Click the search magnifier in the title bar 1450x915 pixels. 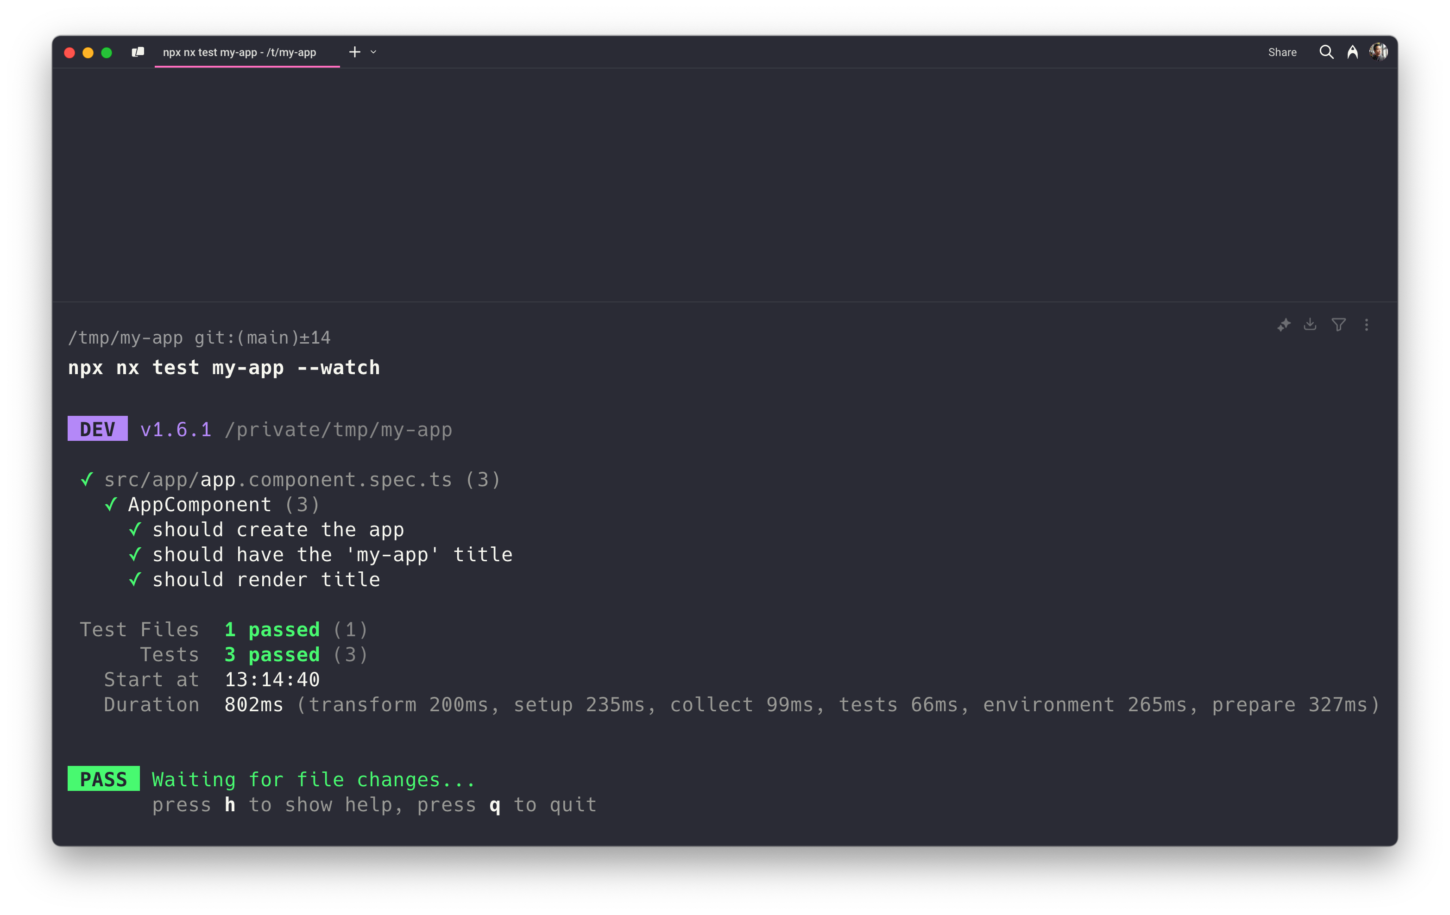point(1326,52)
